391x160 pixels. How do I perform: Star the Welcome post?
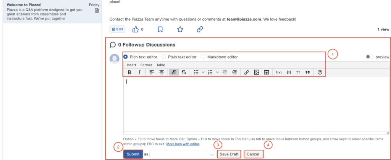(180, 29)
